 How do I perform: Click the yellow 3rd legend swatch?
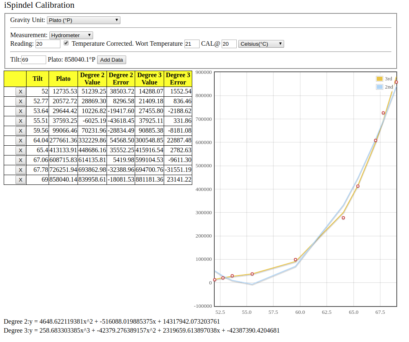pos(380,79)
